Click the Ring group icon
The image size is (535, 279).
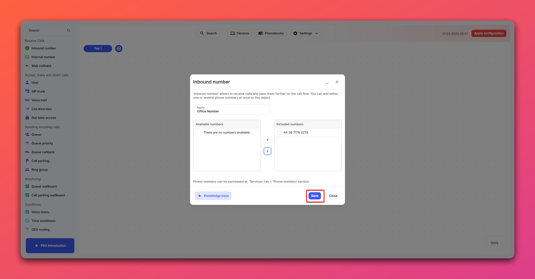point(27,169)
